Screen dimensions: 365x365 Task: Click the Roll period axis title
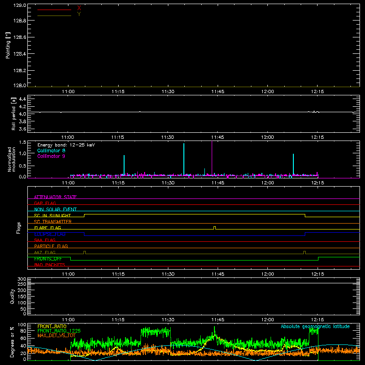tap(14, 114)
